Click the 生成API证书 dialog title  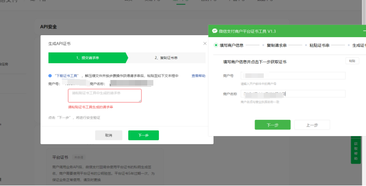[x=59, y=43]
